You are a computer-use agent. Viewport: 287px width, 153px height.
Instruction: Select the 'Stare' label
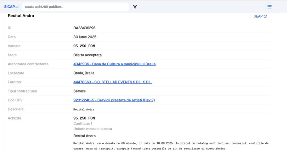click(12, 55)
